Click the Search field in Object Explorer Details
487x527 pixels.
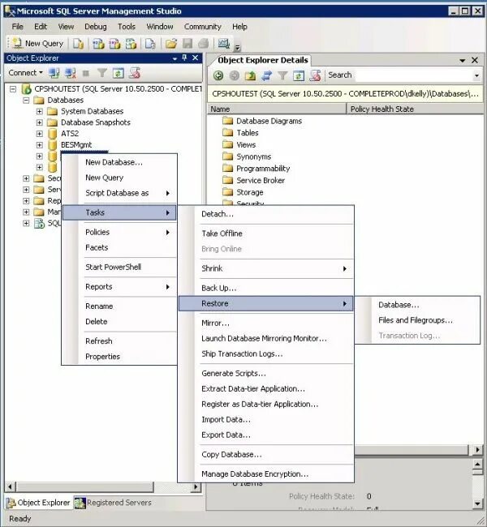point(413,75)
